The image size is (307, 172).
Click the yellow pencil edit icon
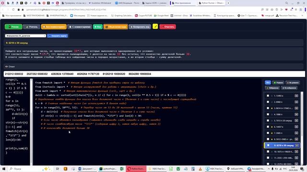155,26
